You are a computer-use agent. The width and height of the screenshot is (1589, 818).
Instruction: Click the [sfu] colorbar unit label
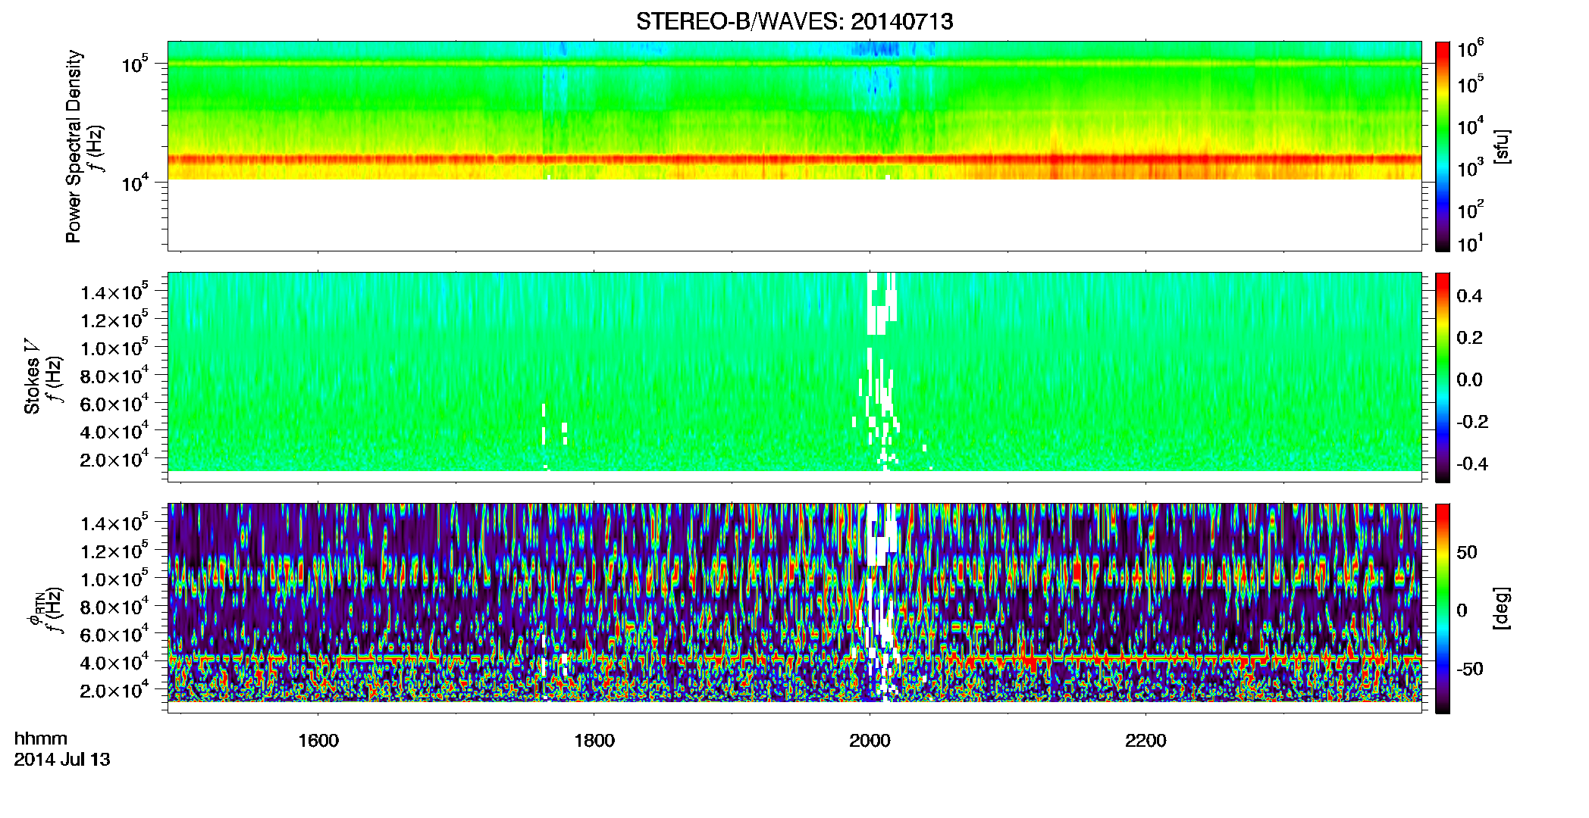pyautogui.click(x=1502, y=146)
